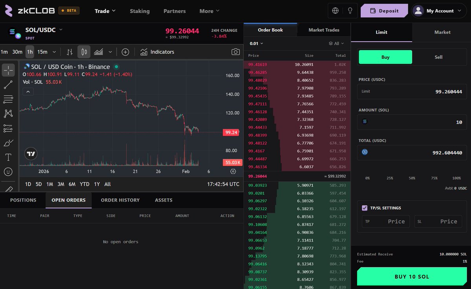Open the Positions tab

pos(23,200)
